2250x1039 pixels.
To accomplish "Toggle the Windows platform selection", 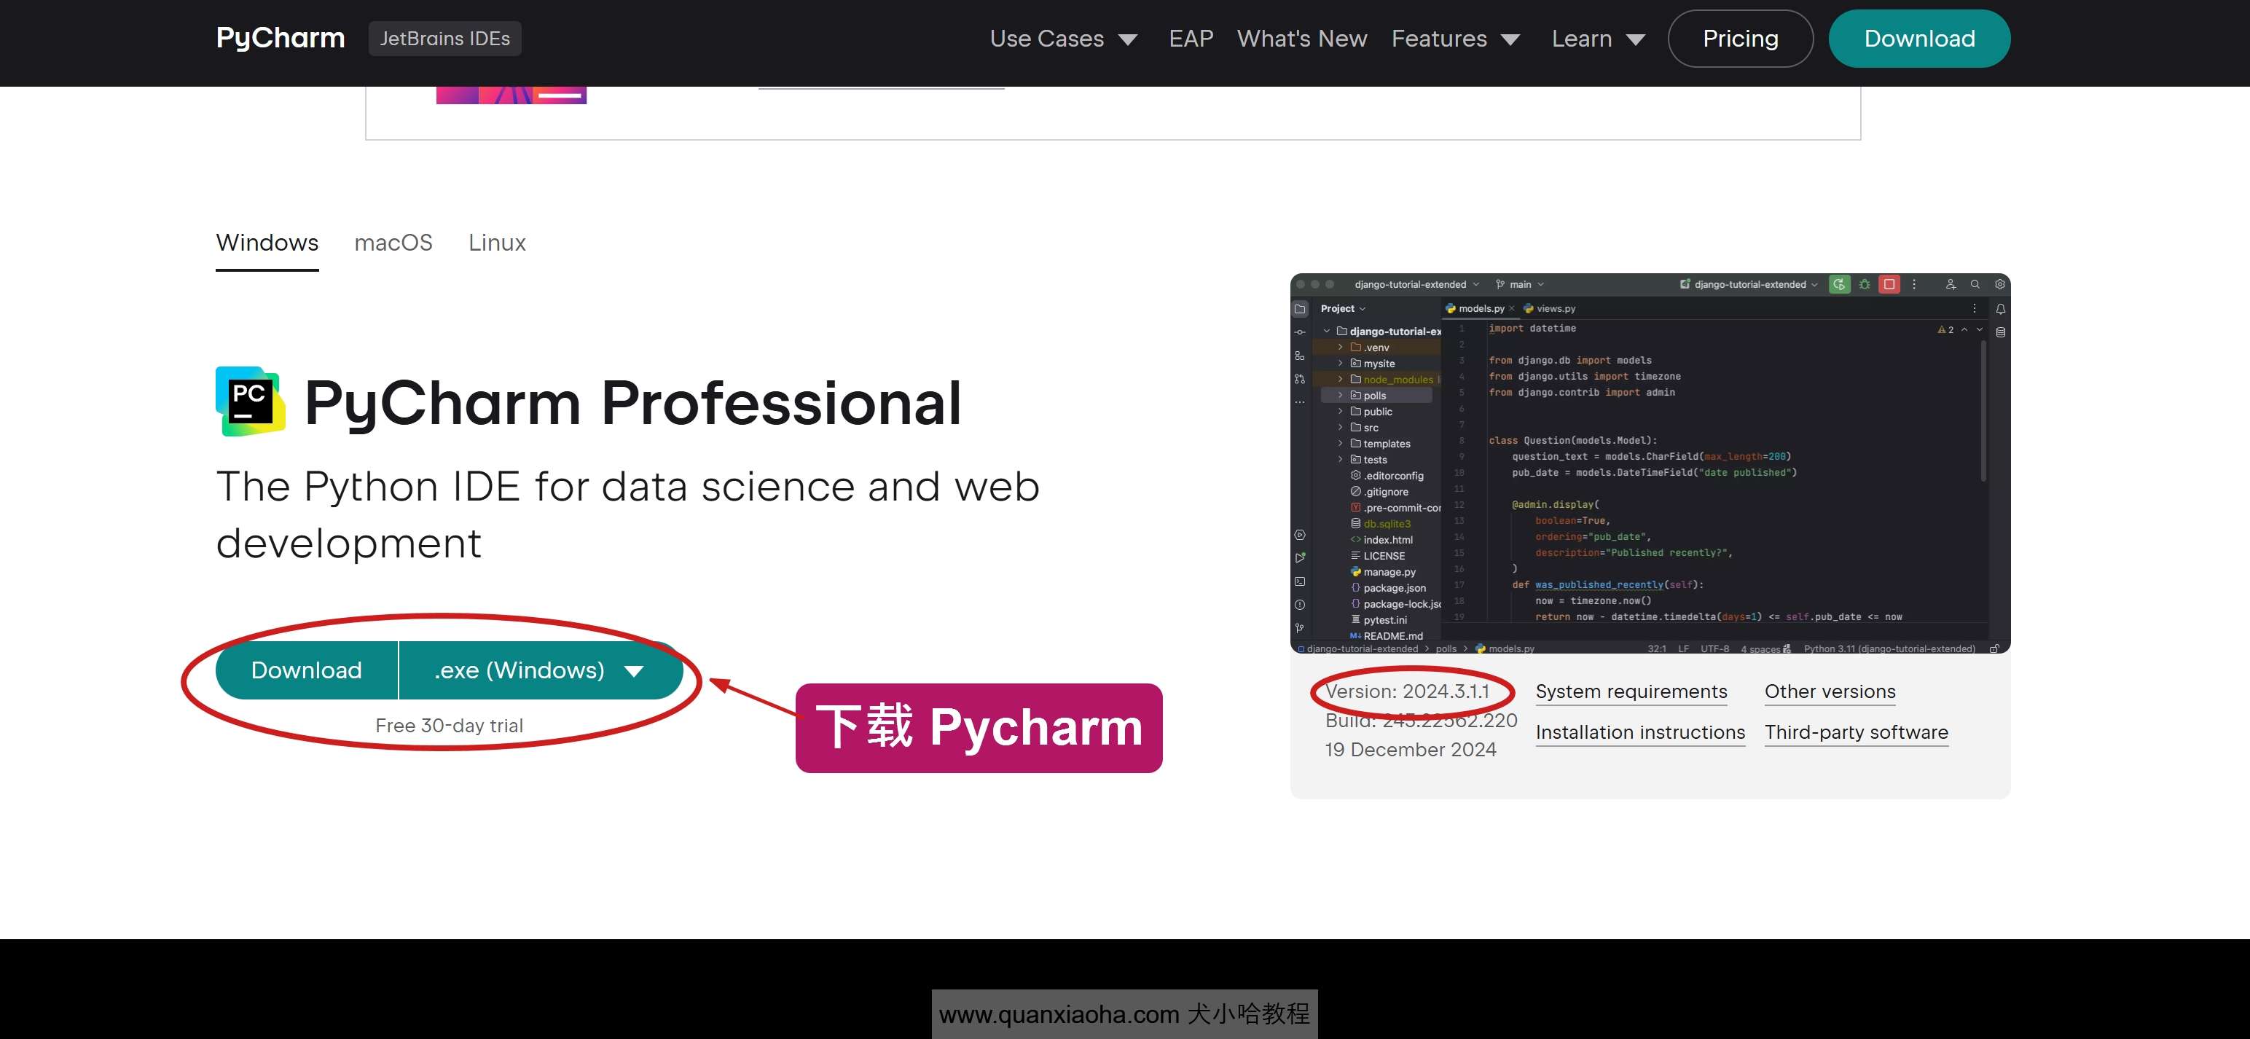I will (267, 243).
